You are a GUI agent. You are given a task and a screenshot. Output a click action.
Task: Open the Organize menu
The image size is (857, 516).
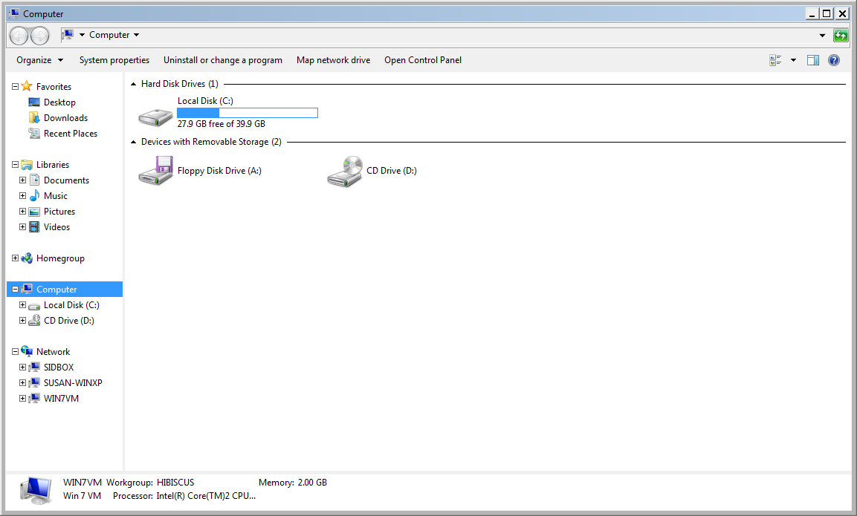pyautogui.click(x=39, y=60)
